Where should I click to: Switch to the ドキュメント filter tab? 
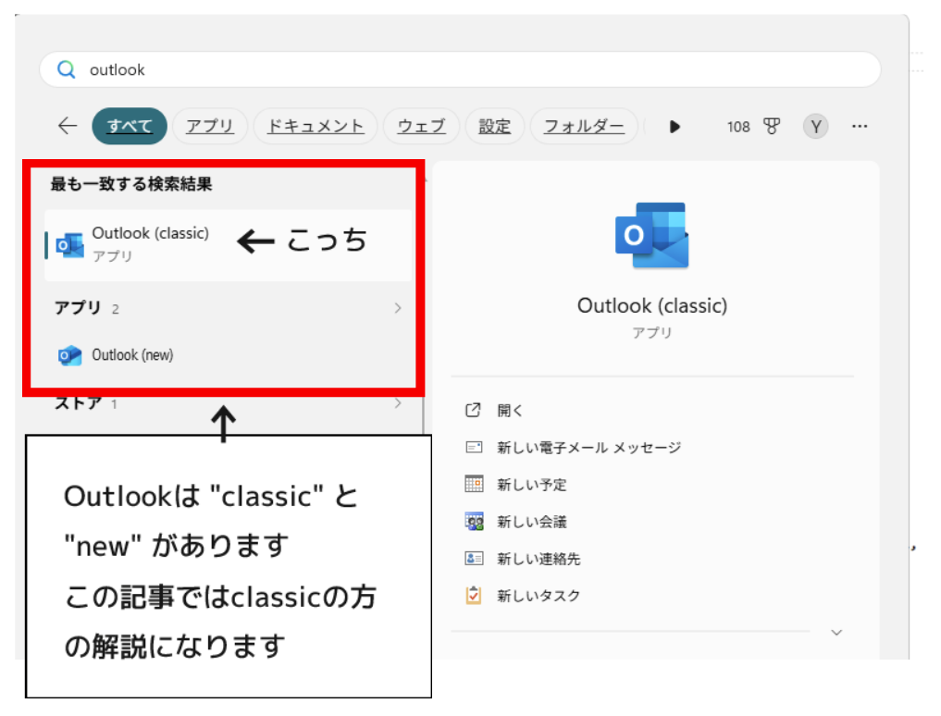pos(316,127)
